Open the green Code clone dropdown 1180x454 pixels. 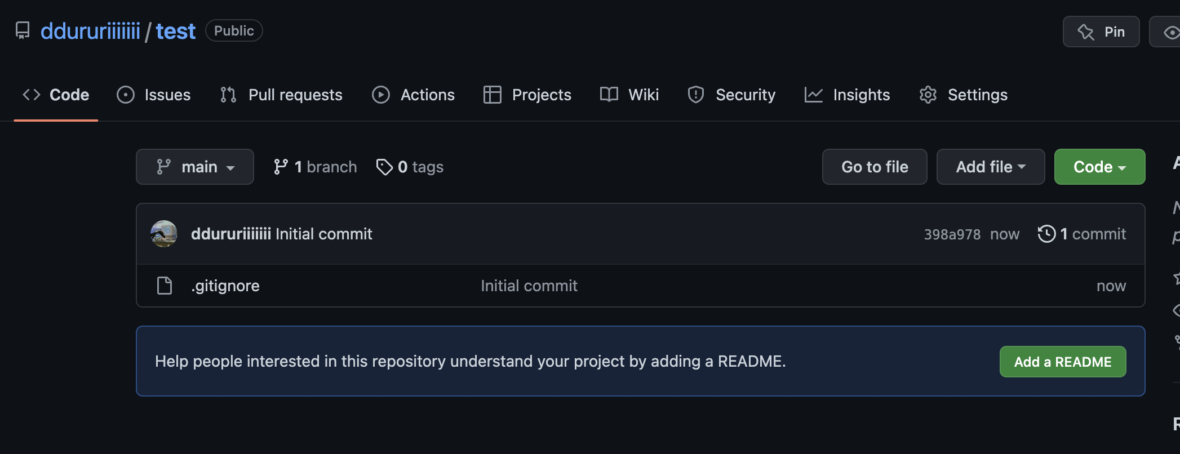pos(1099,167)
